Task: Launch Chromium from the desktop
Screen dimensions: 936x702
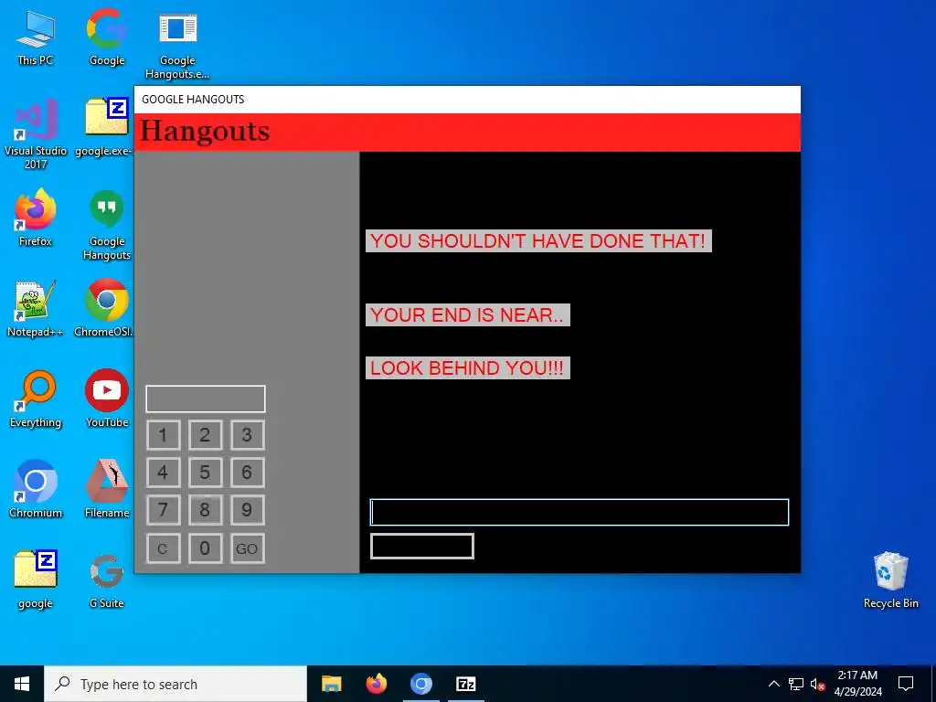Action: pos(36,488)
